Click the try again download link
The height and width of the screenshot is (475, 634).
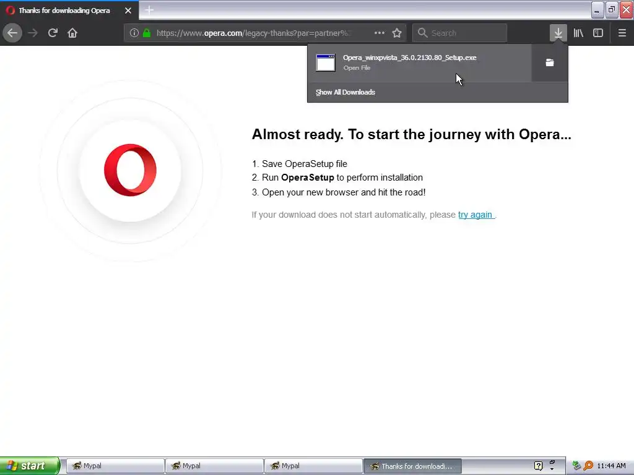tap(475, 215)
